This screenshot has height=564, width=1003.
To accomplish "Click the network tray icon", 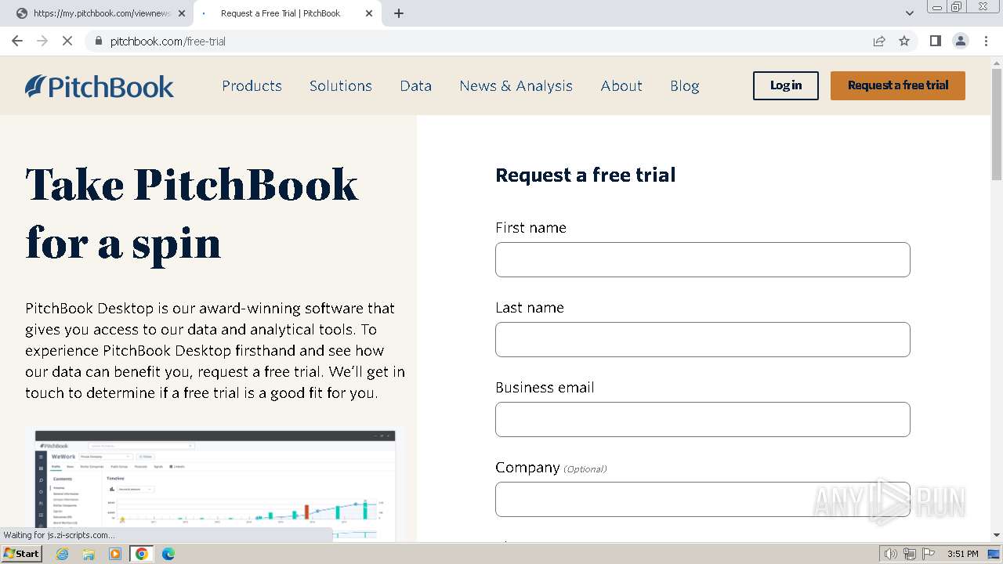I will [910, 554].
